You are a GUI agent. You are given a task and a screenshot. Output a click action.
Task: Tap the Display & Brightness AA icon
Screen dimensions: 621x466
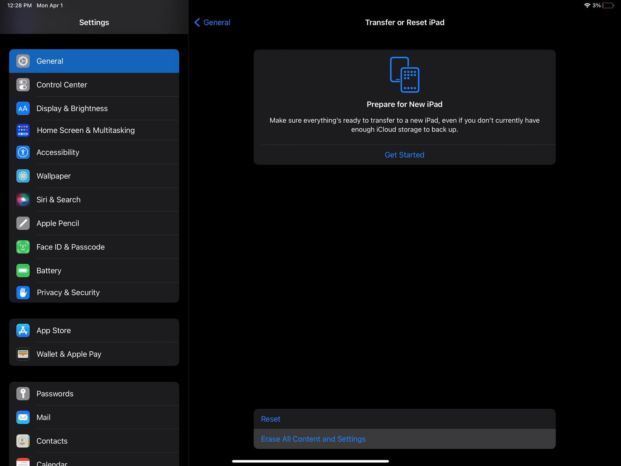click(23, 108)
